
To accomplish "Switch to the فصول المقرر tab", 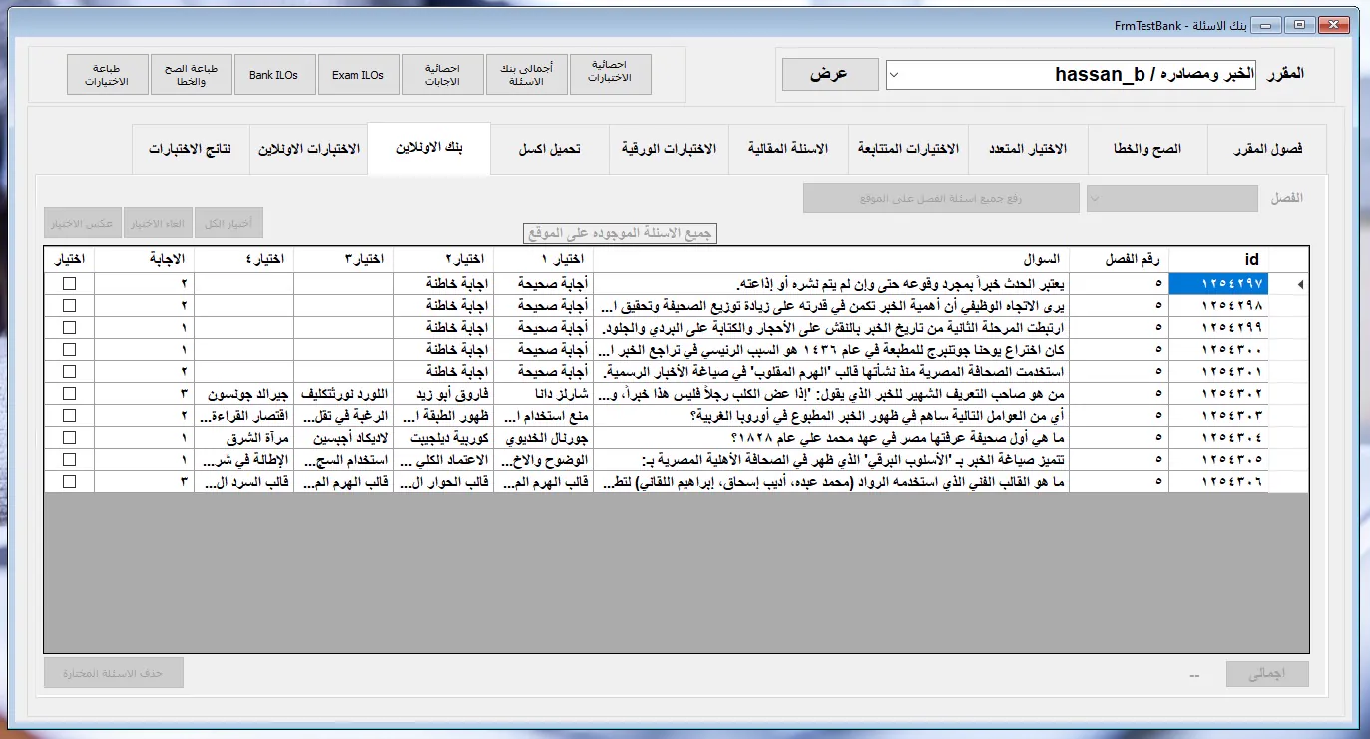I will point(1267,149).
